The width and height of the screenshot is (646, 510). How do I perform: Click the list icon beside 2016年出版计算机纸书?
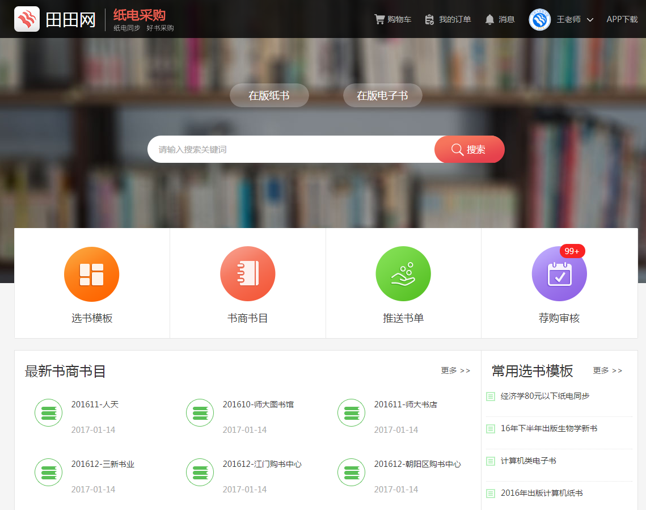tap(490, 493)
